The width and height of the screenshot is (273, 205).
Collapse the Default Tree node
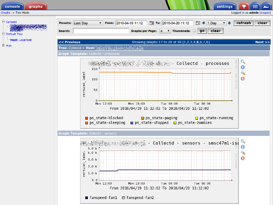click(x=3, y=34)
